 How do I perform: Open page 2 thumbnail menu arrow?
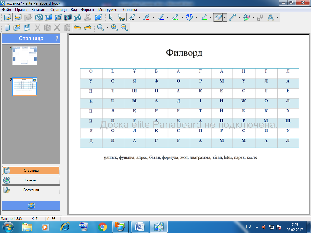34,80
